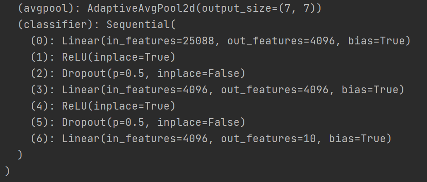This screenshot has width=427, height=182.
Task: Click Linear on the (3) line
Action: [x=81, y=90]
